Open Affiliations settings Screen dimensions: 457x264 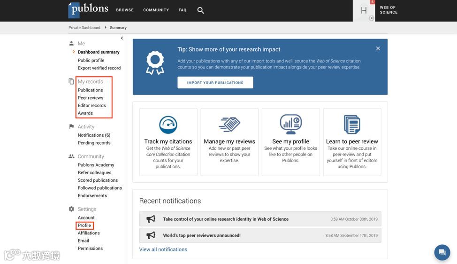coord(89,233)
